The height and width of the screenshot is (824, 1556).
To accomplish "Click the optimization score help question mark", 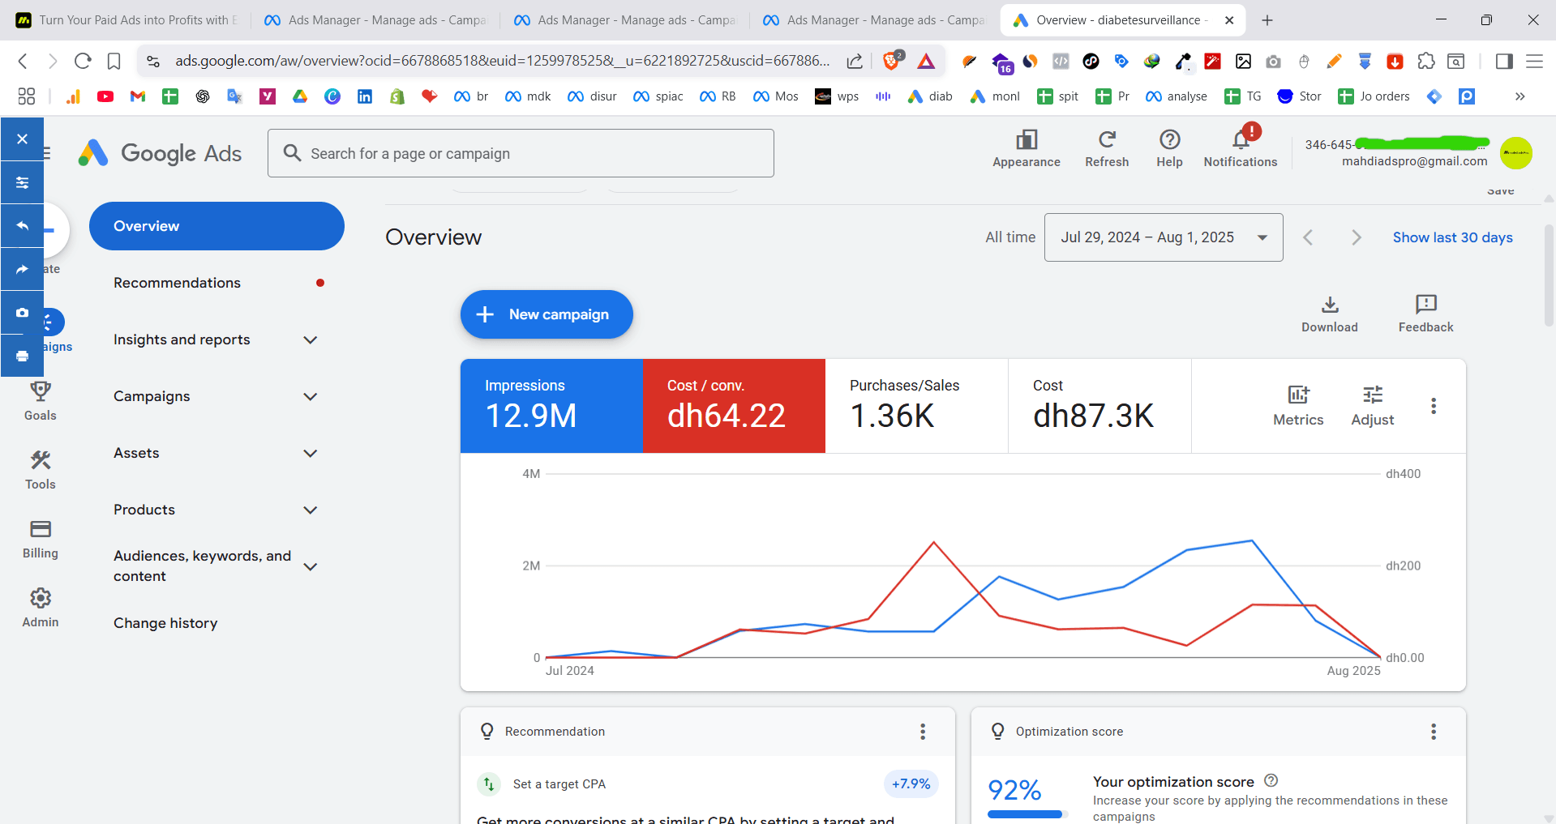I will [x=1271, y=781].
